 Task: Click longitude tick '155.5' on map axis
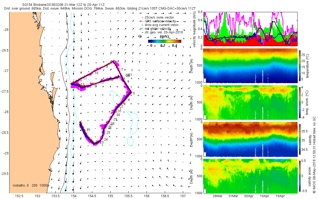coord(128,196)
